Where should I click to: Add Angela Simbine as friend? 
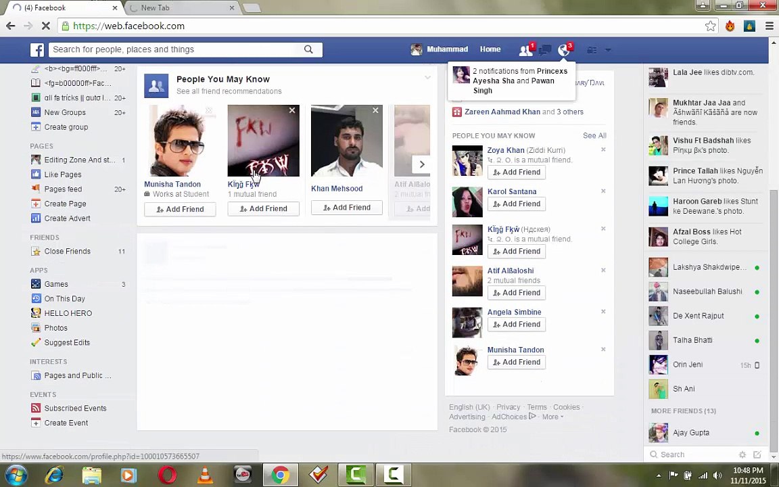point(517,325)
